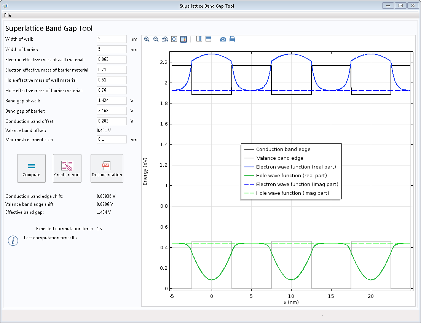Take a plot snapshot with camera icon
The image size is (421, 323).
(x=223, y=39)
